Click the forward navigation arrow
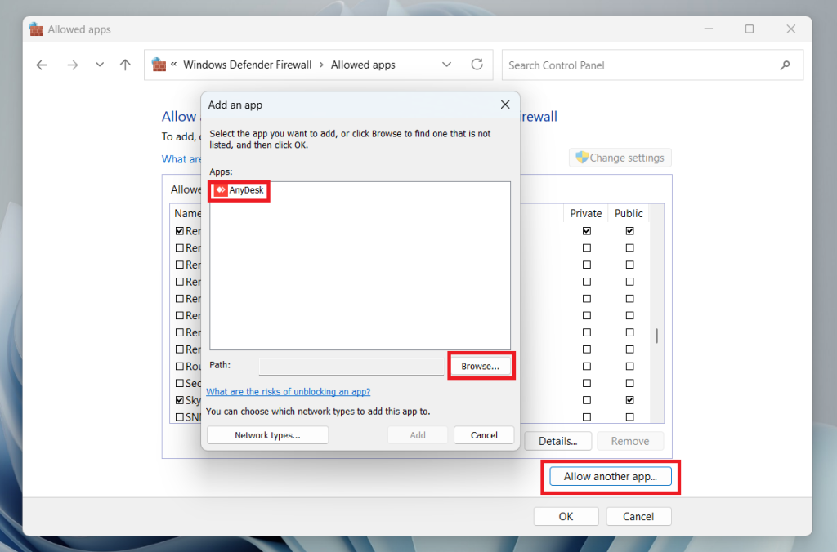837x552 pixels. click(x=72, y=65)
